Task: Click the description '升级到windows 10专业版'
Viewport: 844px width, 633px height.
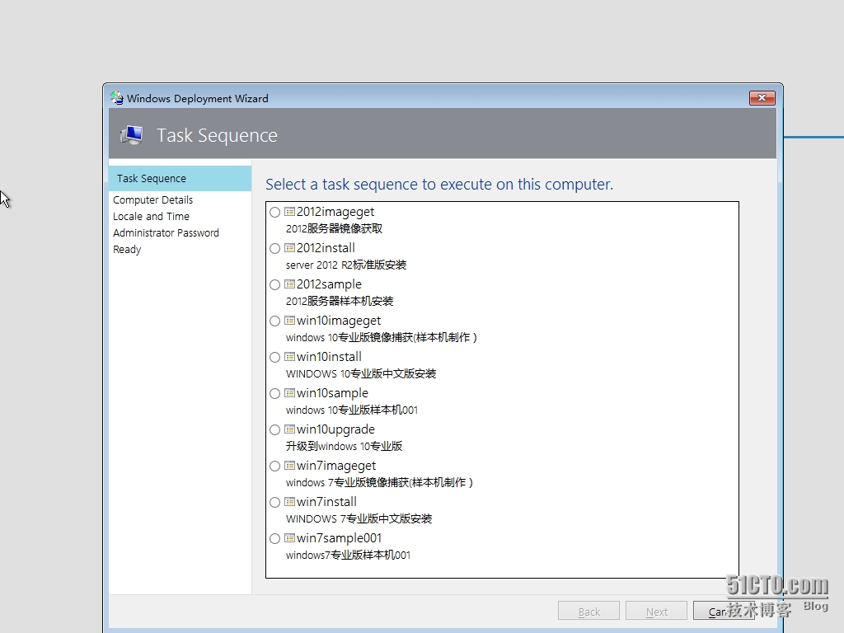Action: click(x=344, y=446)
